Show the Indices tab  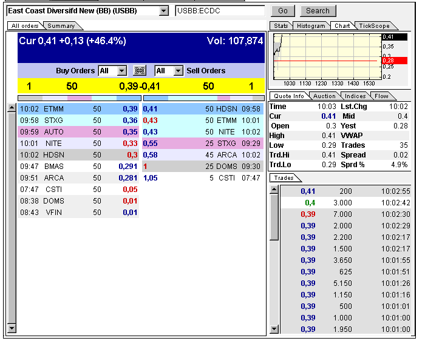pyautogui.click(x=355, y=96)
